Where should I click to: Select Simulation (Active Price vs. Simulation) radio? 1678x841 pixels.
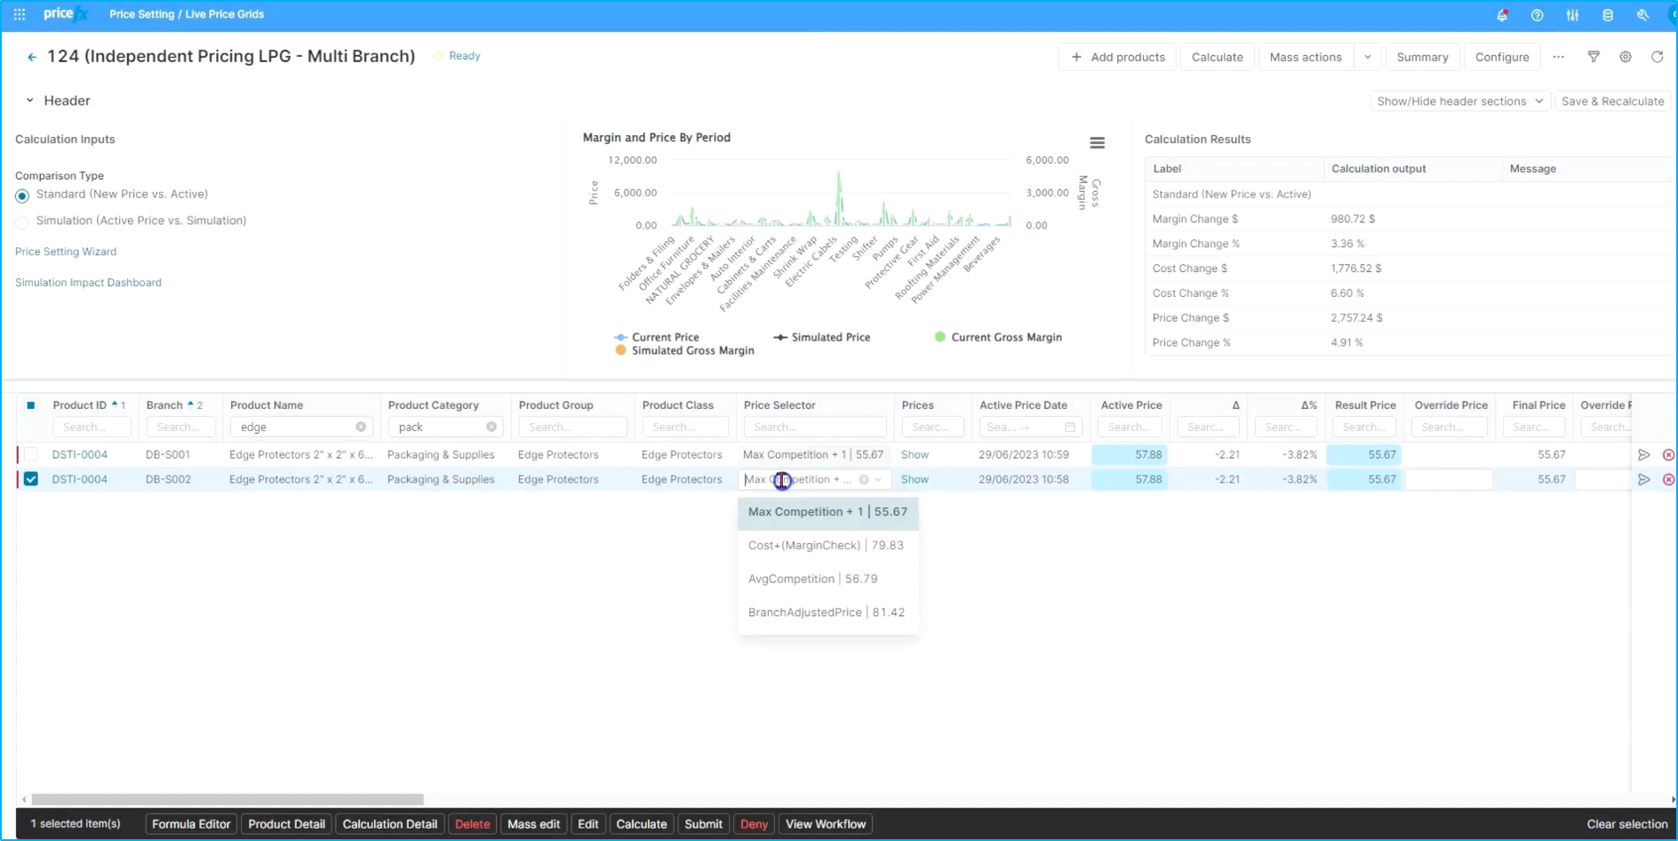coord(22,221)
